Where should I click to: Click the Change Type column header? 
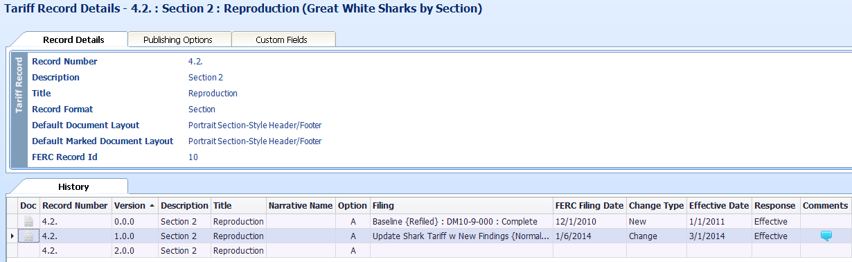tap(656, 206)
